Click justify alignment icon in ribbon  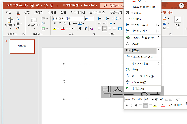coord(115,28)
